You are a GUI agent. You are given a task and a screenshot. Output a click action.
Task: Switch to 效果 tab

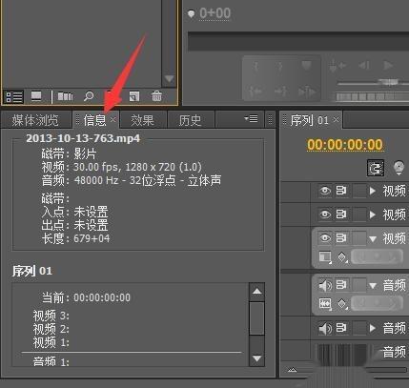[x=142, y=120]
